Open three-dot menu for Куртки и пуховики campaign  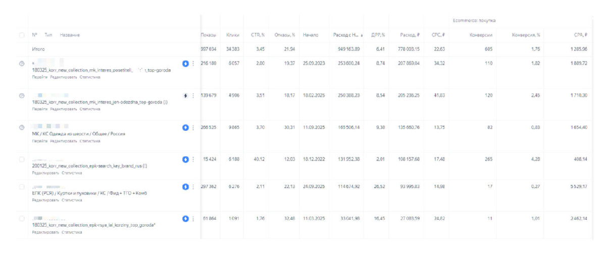[x=193, y=186]
